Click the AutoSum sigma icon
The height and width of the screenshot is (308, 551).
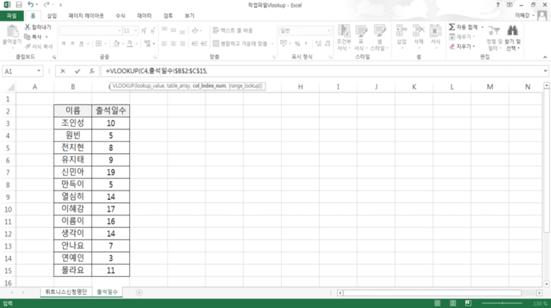click(452, 27)
